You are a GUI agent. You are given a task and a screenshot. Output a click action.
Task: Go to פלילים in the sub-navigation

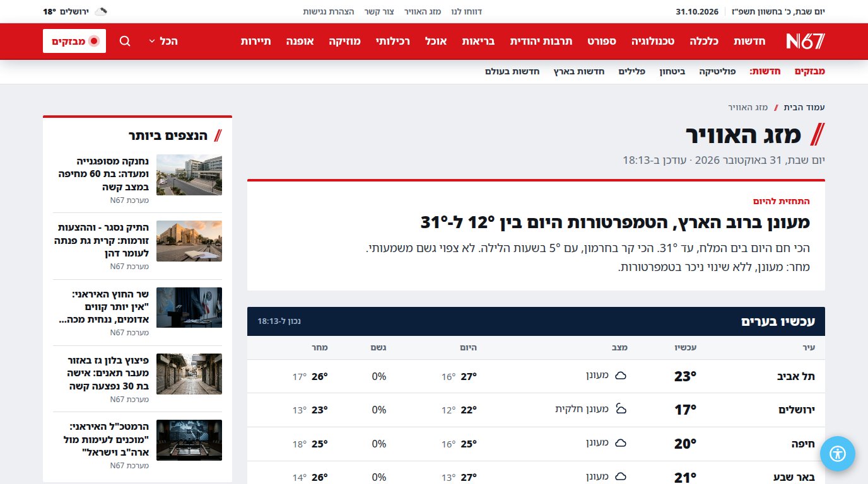click(631, 71)
